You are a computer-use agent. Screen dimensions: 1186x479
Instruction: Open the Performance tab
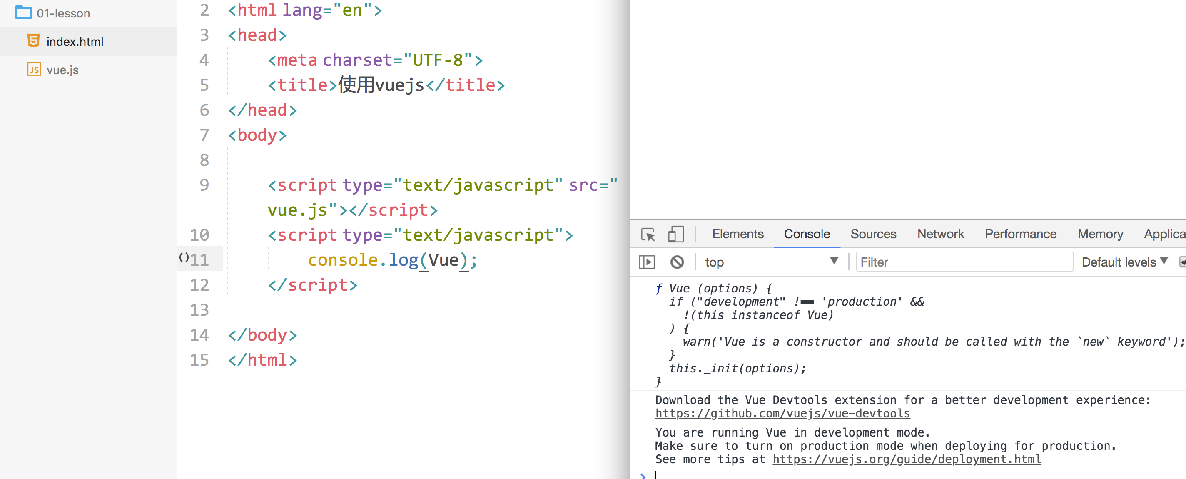click(x=1020, y=234)
